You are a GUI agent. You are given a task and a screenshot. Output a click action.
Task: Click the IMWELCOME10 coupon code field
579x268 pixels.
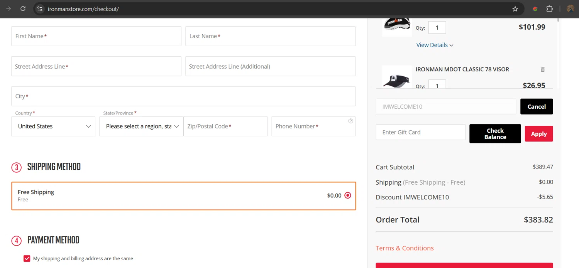coord(446,106)
